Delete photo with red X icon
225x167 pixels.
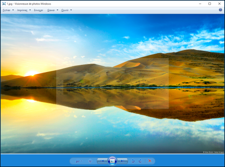click(x=150, y=161)
